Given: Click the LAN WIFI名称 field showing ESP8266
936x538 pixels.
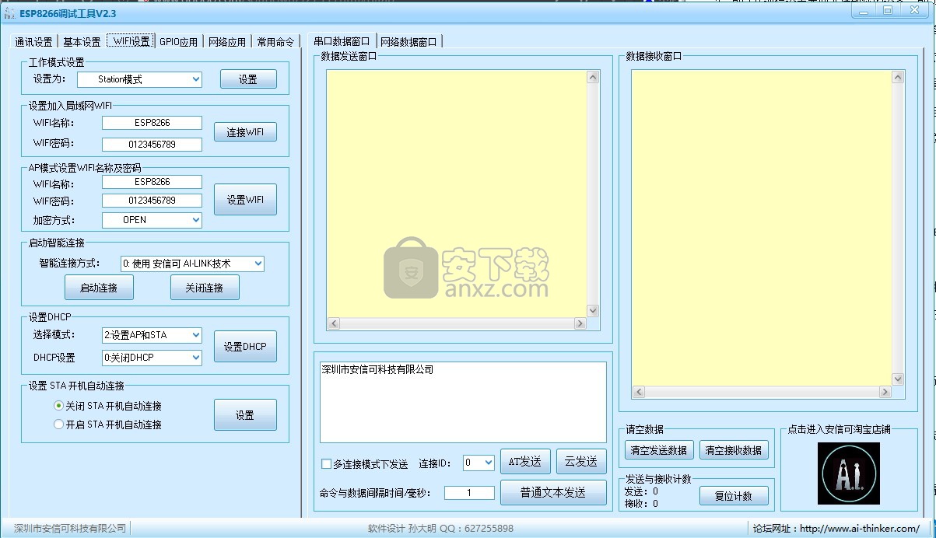Looking at the screenshot, I should point(152,123).
